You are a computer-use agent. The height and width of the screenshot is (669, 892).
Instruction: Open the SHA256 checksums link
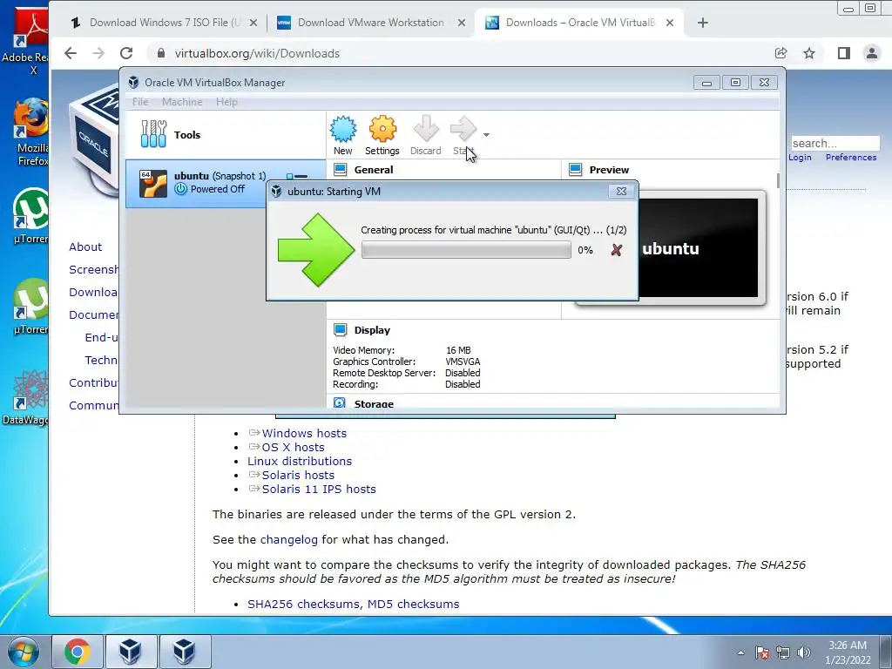coord(303,604)
